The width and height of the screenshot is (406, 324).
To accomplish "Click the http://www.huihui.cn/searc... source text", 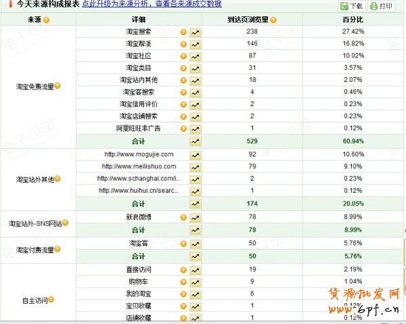I will [139, 191].
